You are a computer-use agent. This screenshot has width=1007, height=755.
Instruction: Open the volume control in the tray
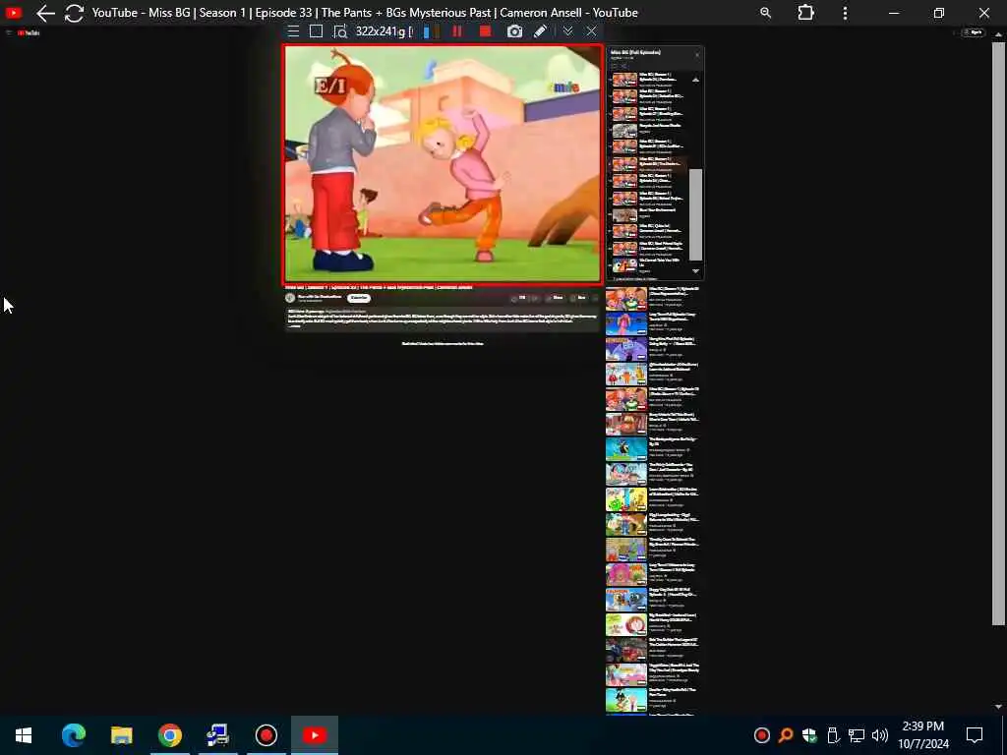[x=880, y=735]
